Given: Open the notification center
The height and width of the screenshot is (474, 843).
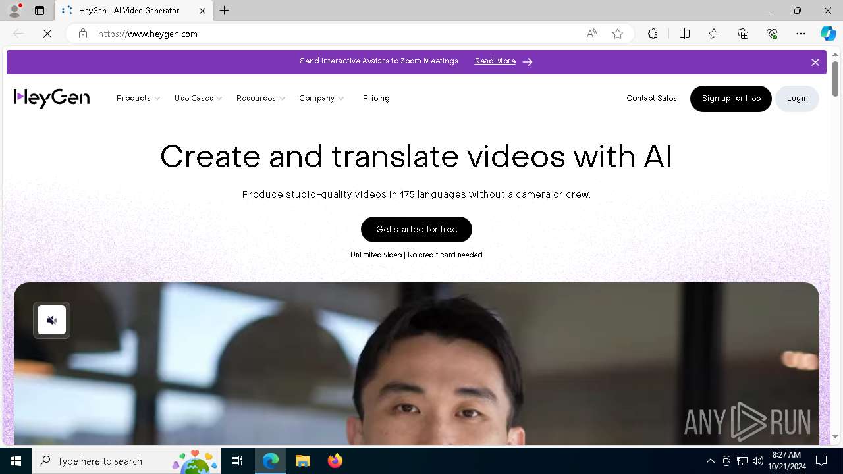Looking at the screenshot, I should (821, 461).
